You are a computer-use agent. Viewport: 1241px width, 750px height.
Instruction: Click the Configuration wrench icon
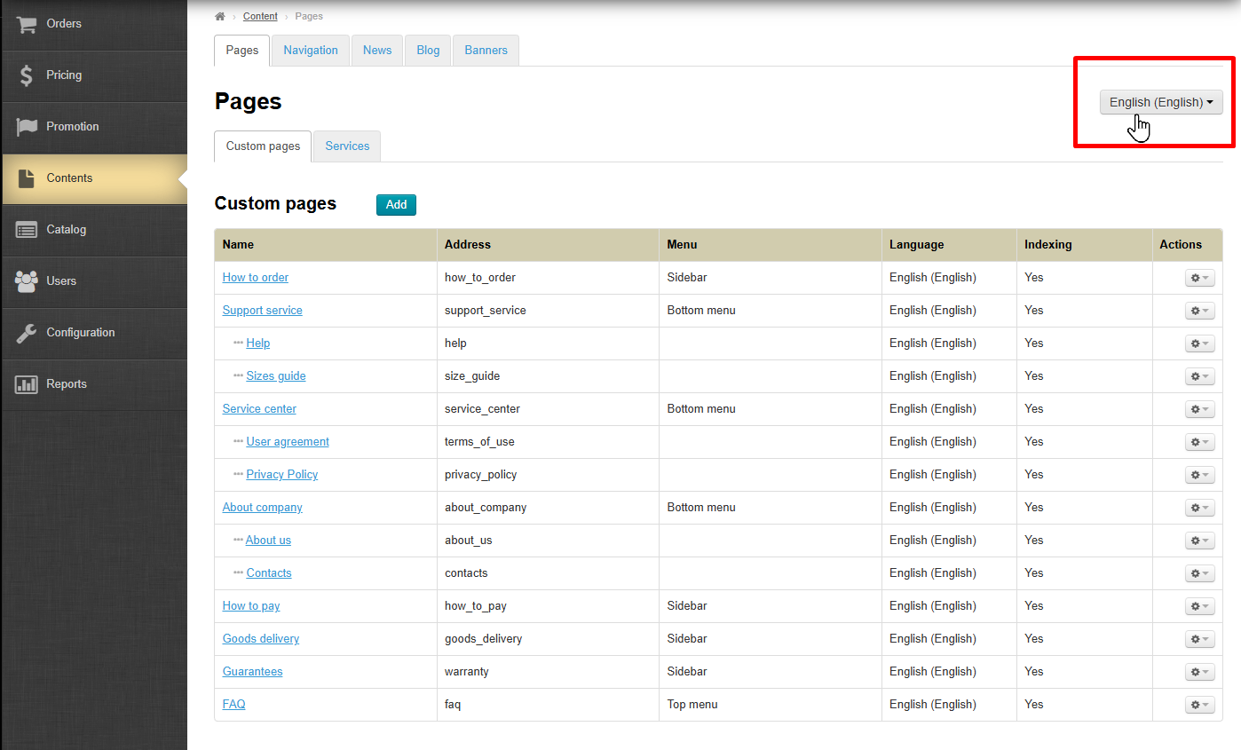pos(27,333)
